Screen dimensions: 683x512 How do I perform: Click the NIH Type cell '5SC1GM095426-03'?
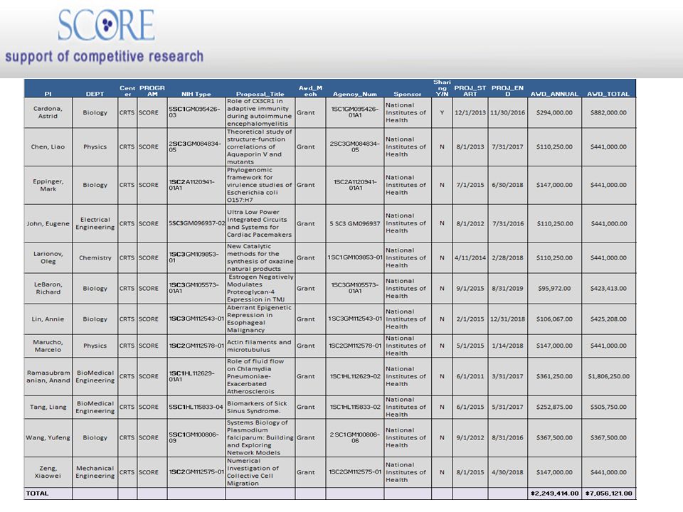(196, 112)
